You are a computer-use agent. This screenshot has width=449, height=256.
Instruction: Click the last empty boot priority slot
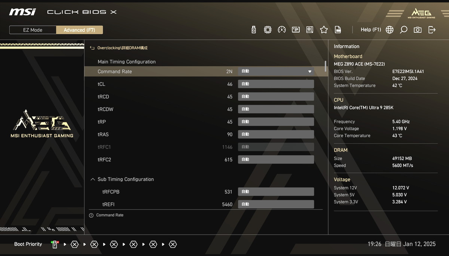[172, 244]
